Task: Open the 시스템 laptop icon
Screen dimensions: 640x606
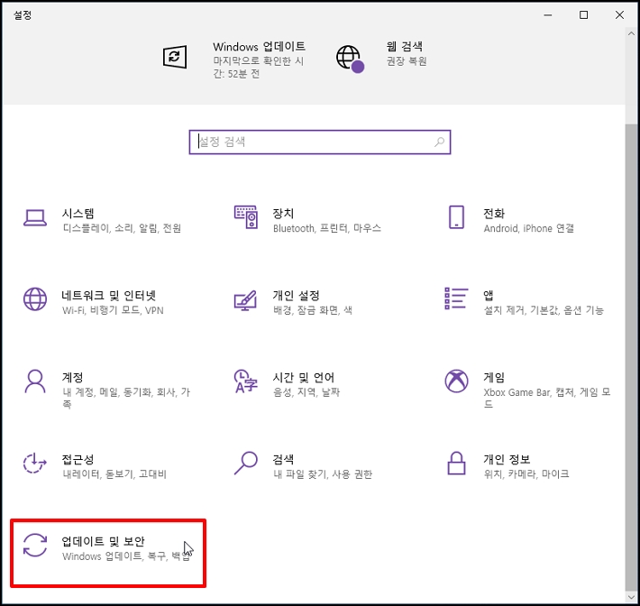Action: (x=35, y=218)
